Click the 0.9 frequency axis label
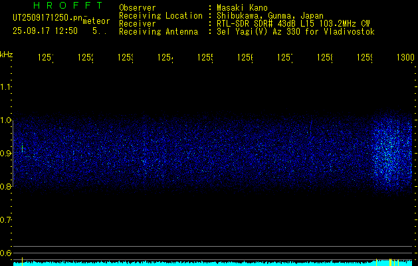 [x=6, y=154]
